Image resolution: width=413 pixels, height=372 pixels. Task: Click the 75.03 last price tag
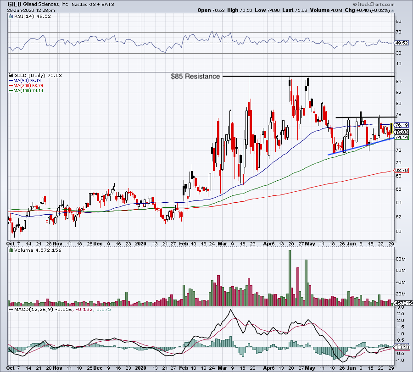coord(401,132)
